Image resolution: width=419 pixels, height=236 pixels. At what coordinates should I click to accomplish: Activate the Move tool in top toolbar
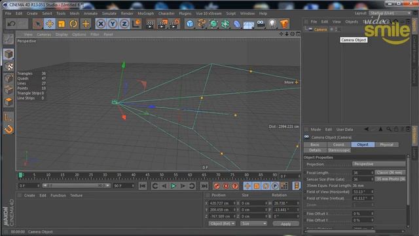[x=50, y=24]
